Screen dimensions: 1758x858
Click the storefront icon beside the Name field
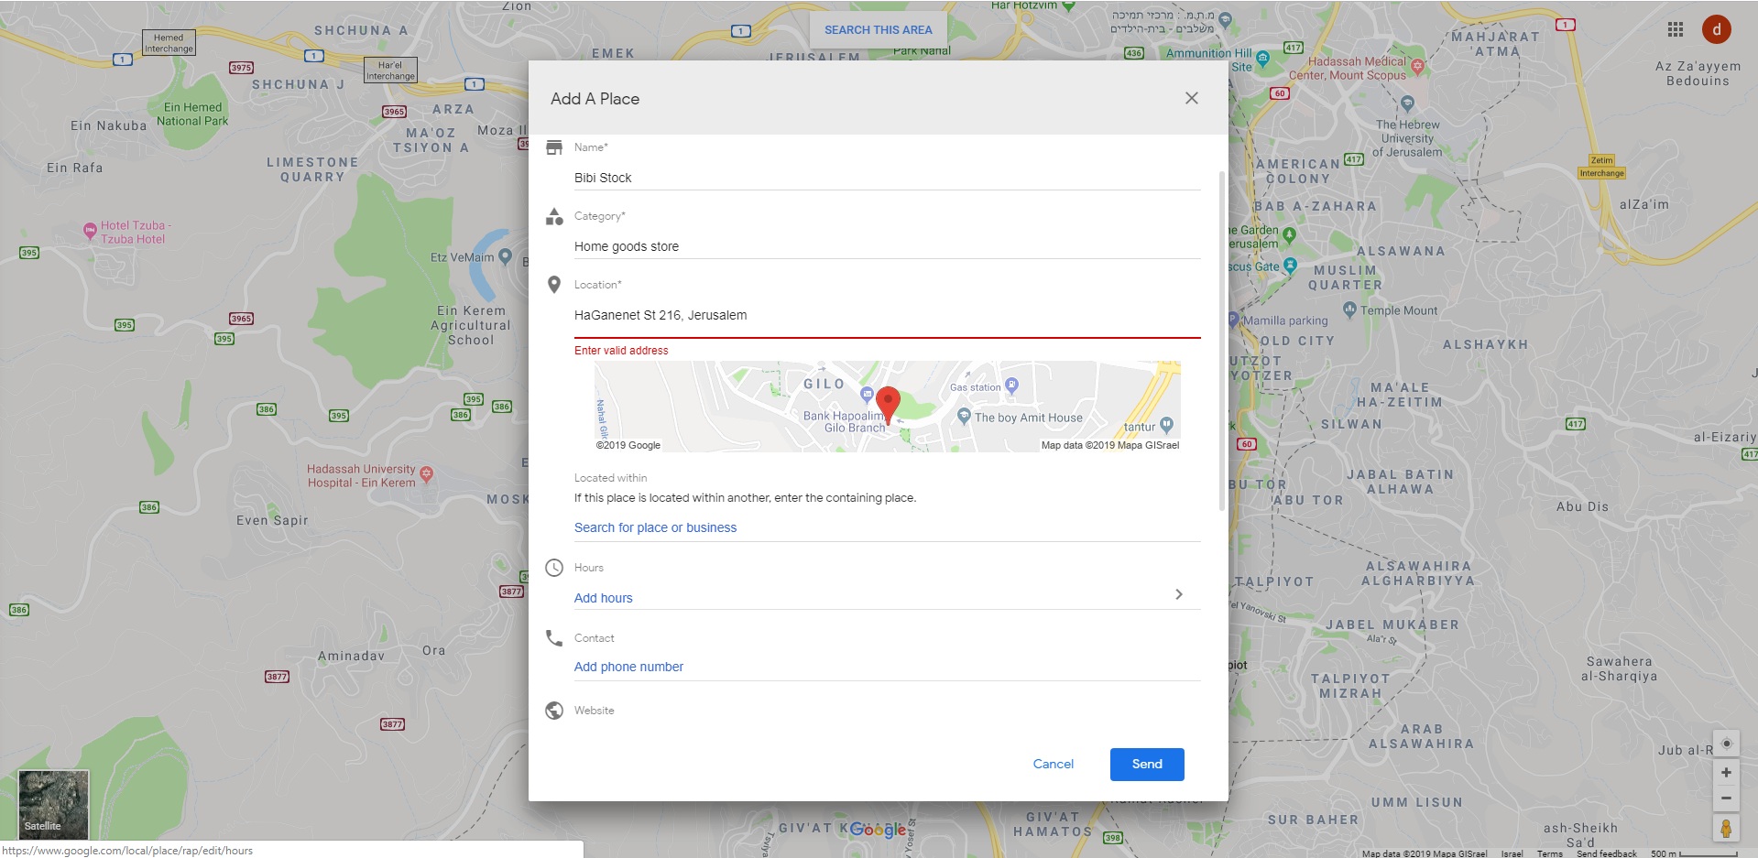click(x=554, y=147)
